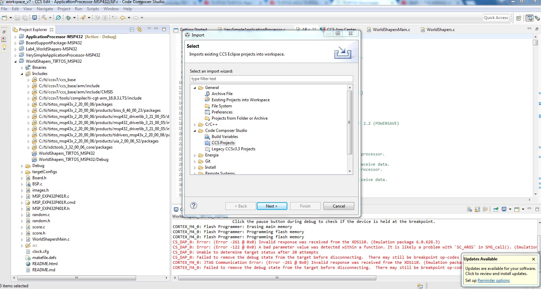This screenshot has width=541, height=289.
Task: Close the Updates Available notification
Action: 534,259
